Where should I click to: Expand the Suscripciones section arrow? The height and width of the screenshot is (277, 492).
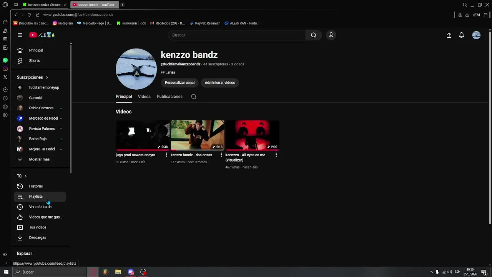point(47,77)
